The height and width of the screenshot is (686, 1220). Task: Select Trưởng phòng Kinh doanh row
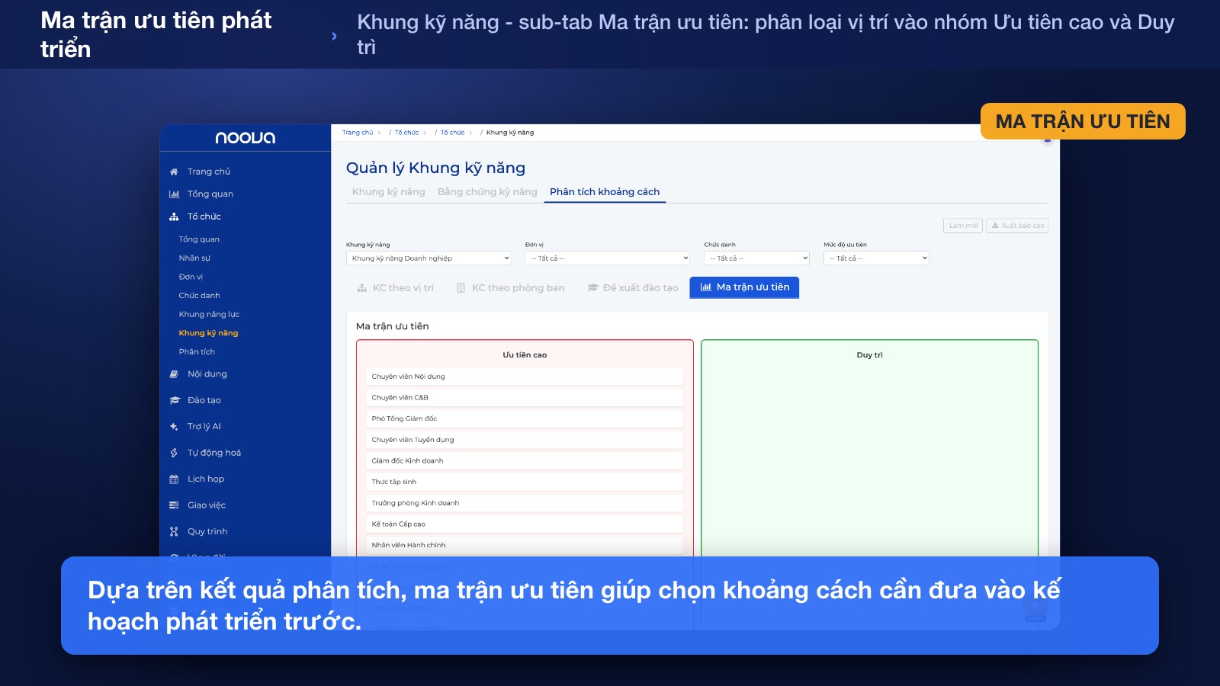click(x=525, y=503)
